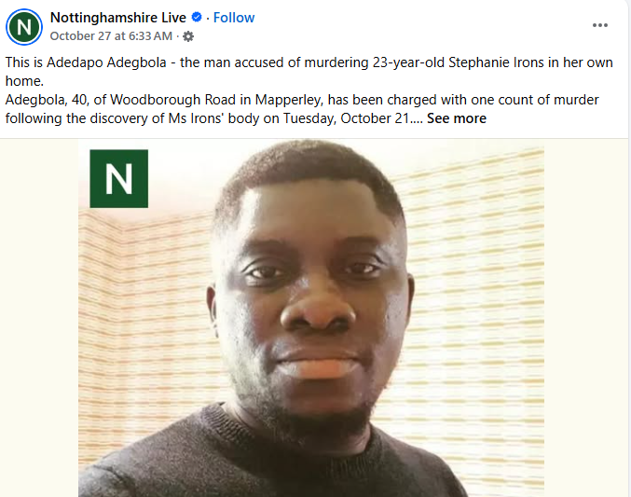This screenshot has width=631, height=497.
Task: Click the first paragraph of the post text
Action: coord(280,62)
